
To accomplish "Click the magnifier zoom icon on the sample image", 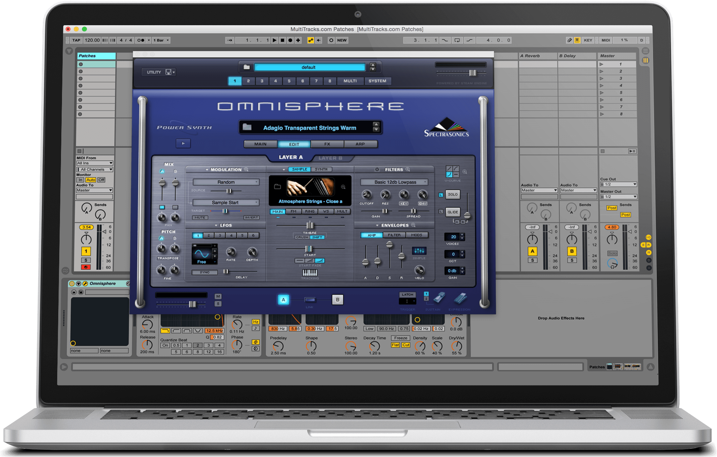I will (343, 187).
